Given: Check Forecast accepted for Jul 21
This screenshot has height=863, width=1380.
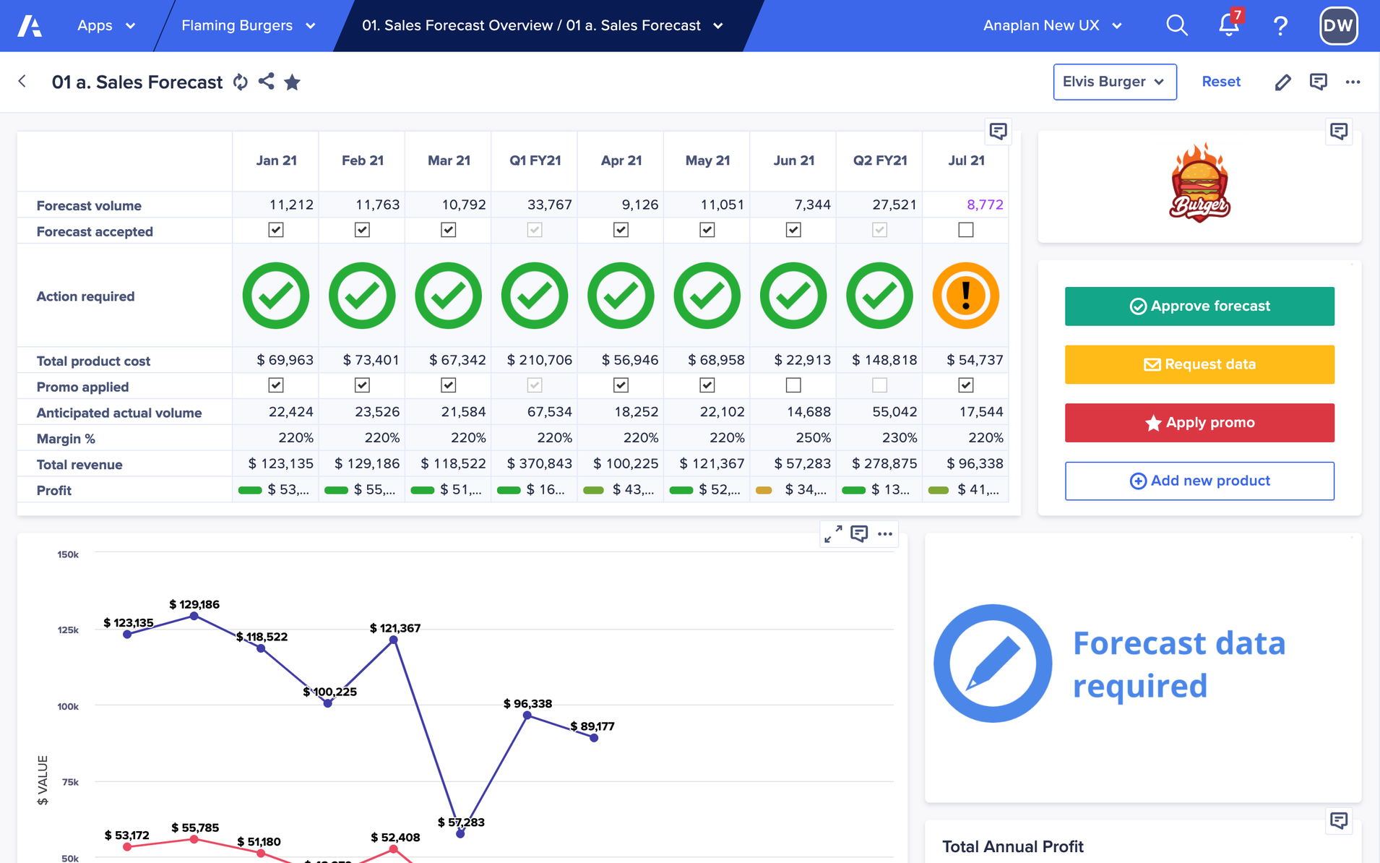Looking at the screenshot, I should click(965, 230).
